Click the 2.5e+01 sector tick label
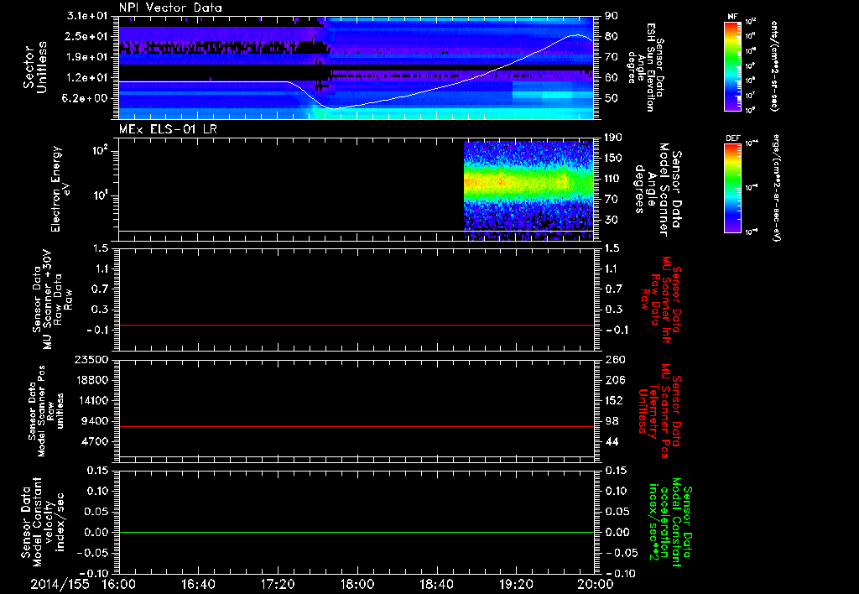Viewport: 859px width, 594px height. [x=86, y=36]
